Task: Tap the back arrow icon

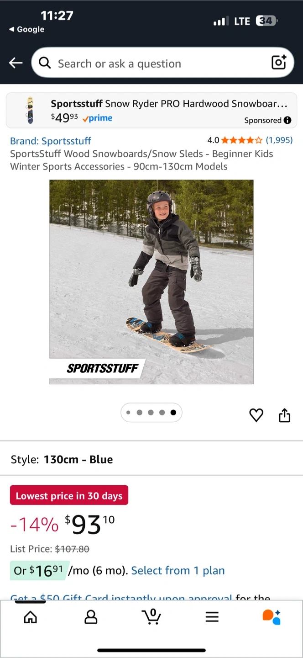Action: pyautogui.click(x=16, y=63)
